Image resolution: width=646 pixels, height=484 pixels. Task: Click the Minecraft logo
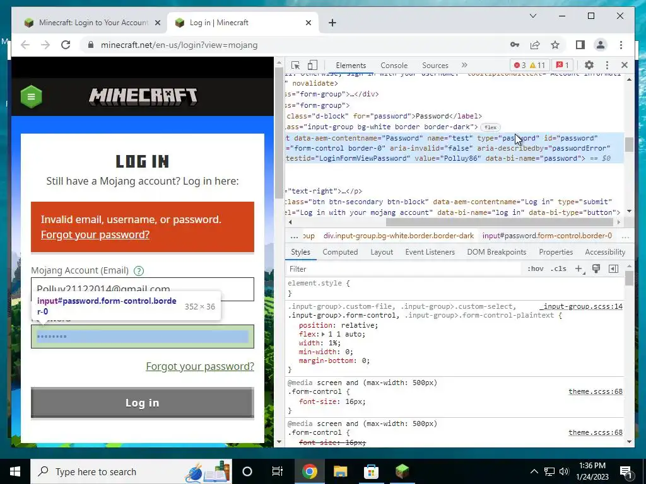[x=143, y=96]
